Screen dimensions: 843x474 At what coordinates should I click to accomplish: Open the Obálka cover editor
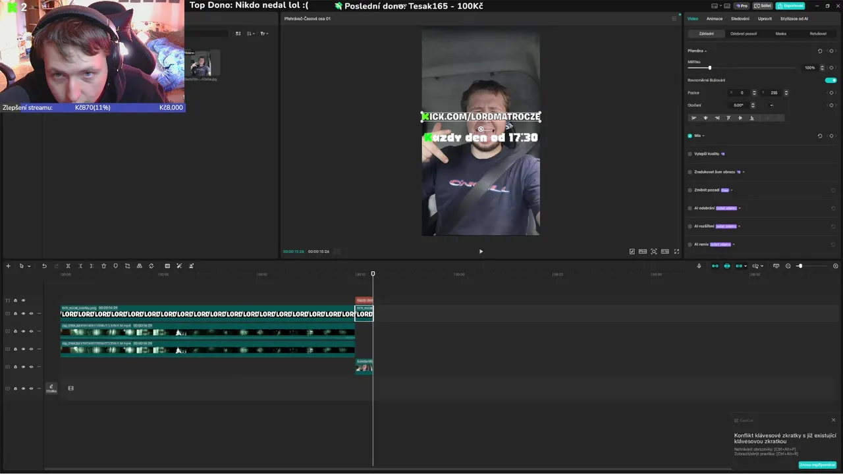point(51,388)
